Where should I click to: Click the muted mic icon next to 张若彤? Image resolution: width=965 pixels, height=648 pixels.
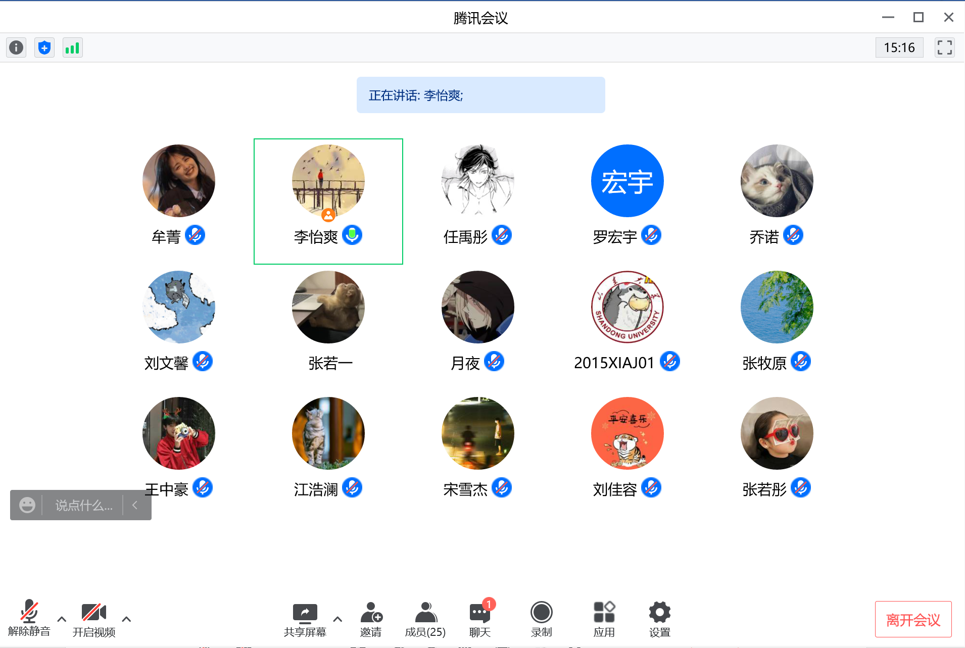pos(801,488)
